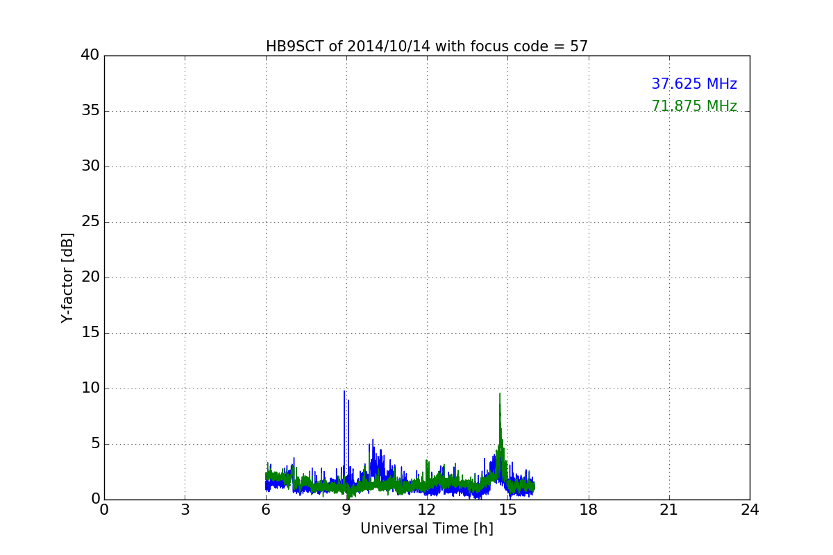Click the y-axis tick label '35'

90,111
